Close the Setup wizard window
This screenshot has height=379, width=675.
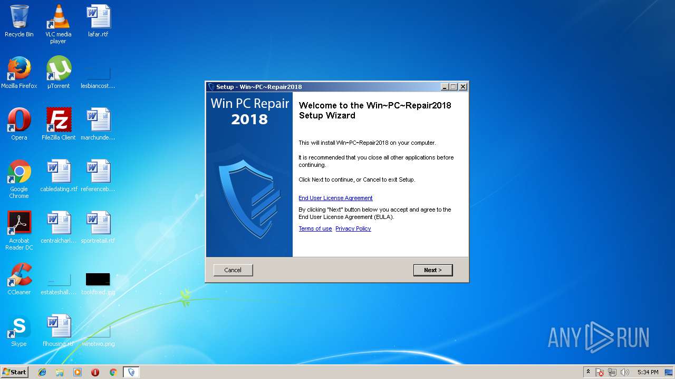463,87
